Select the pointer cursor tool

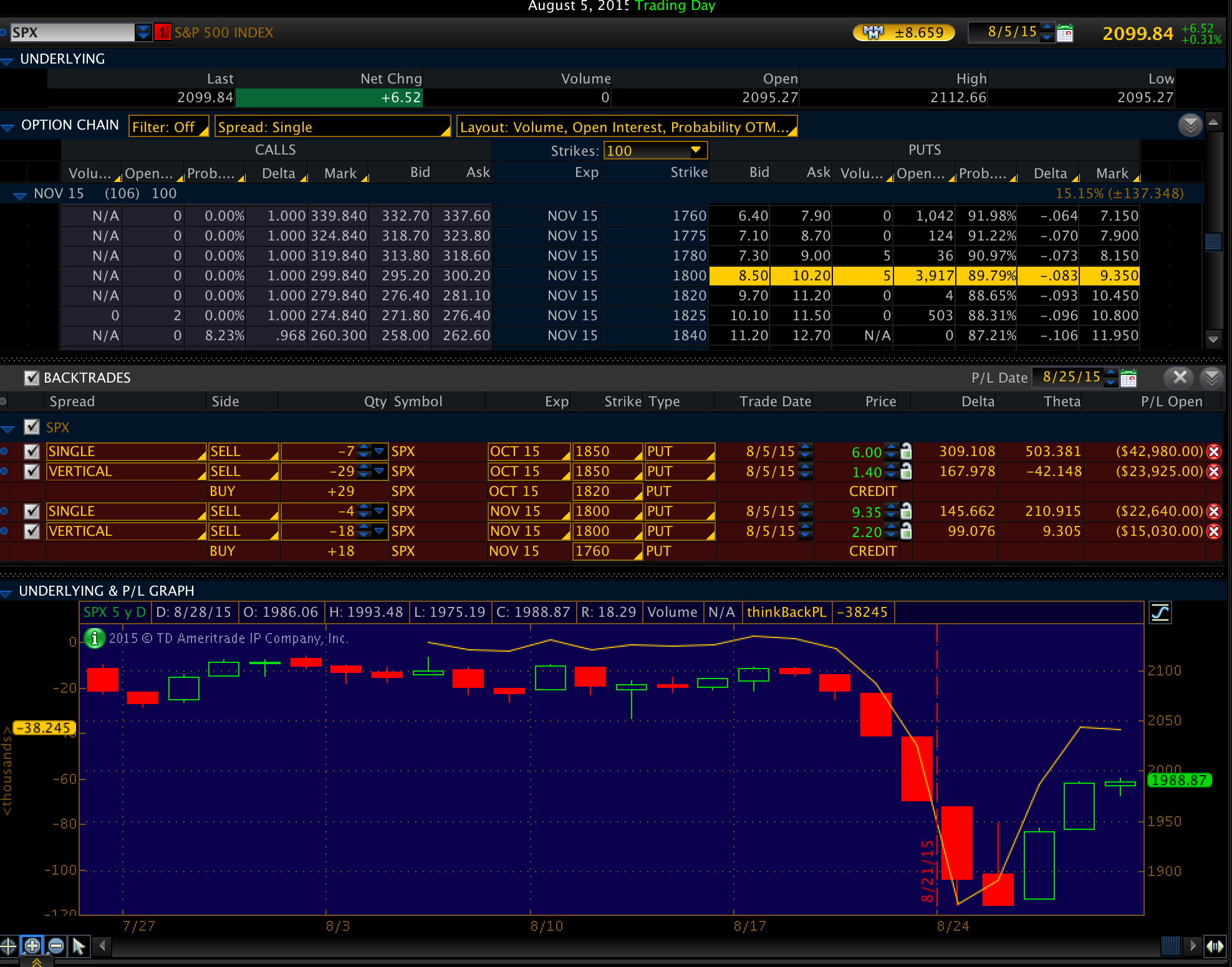point(79,946)
